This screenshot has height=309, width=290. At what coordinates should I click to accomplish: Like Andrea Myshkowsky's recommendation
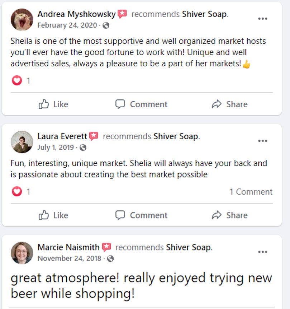(53, 104)
